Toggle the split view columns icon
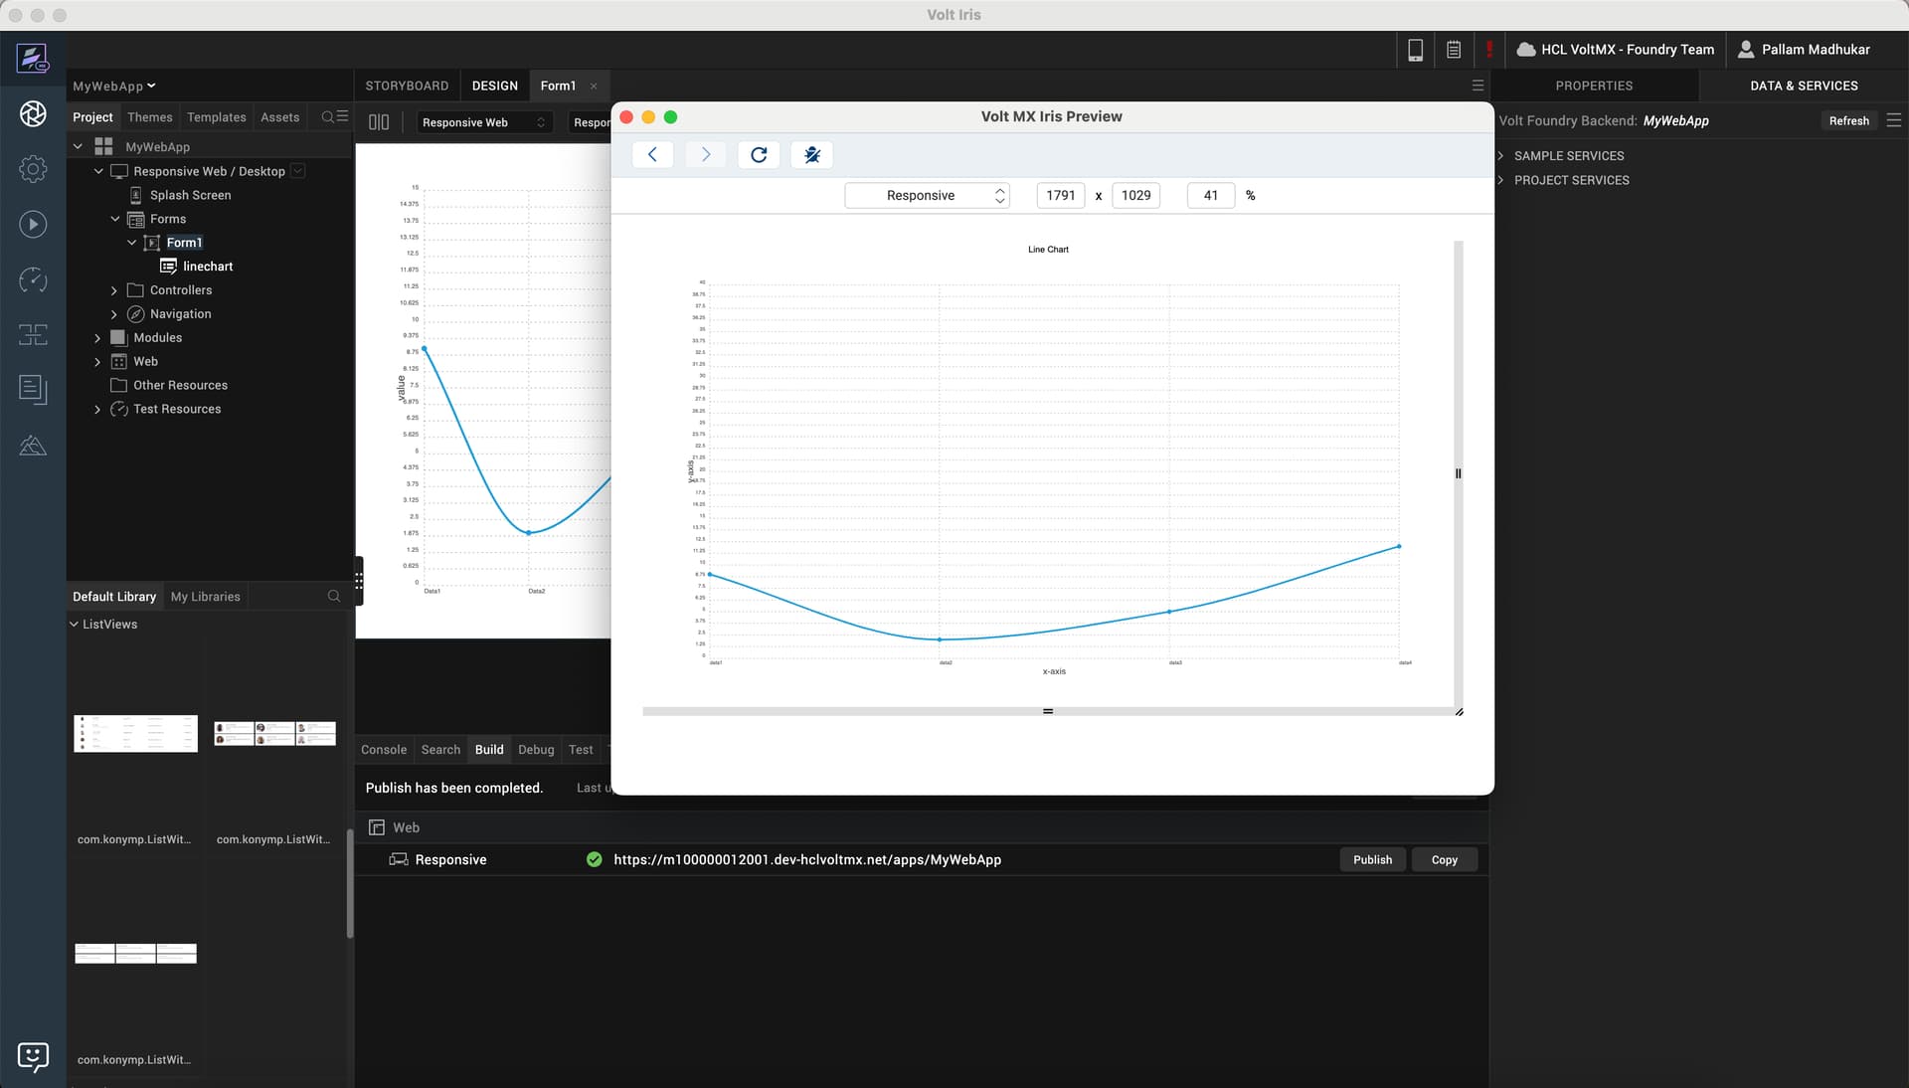 (379, 122)
